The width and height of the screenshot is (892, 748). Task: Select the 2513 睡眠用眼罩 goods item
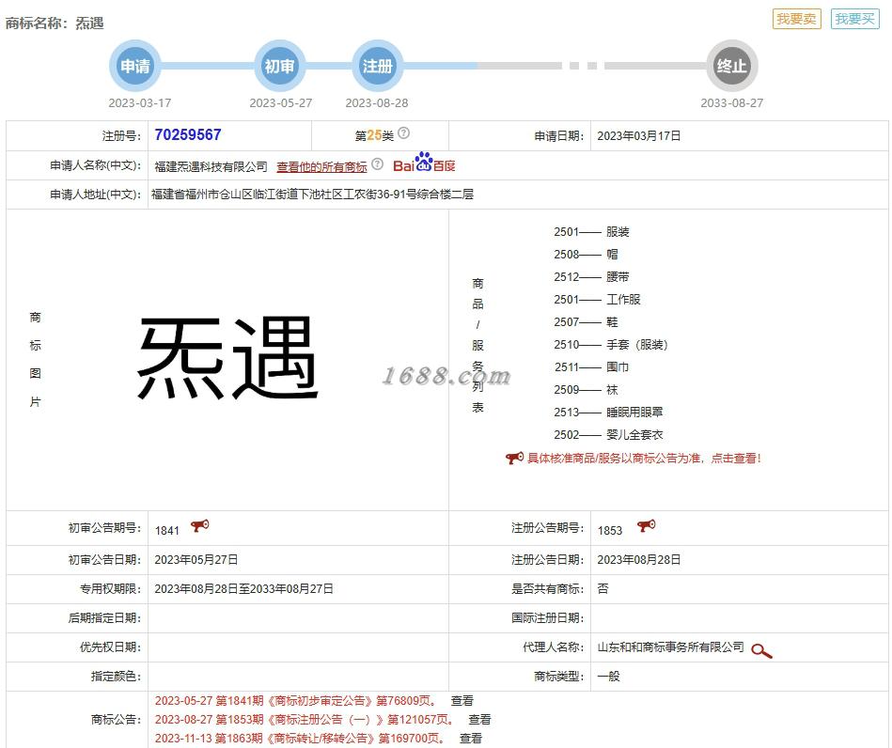point(609,412)
